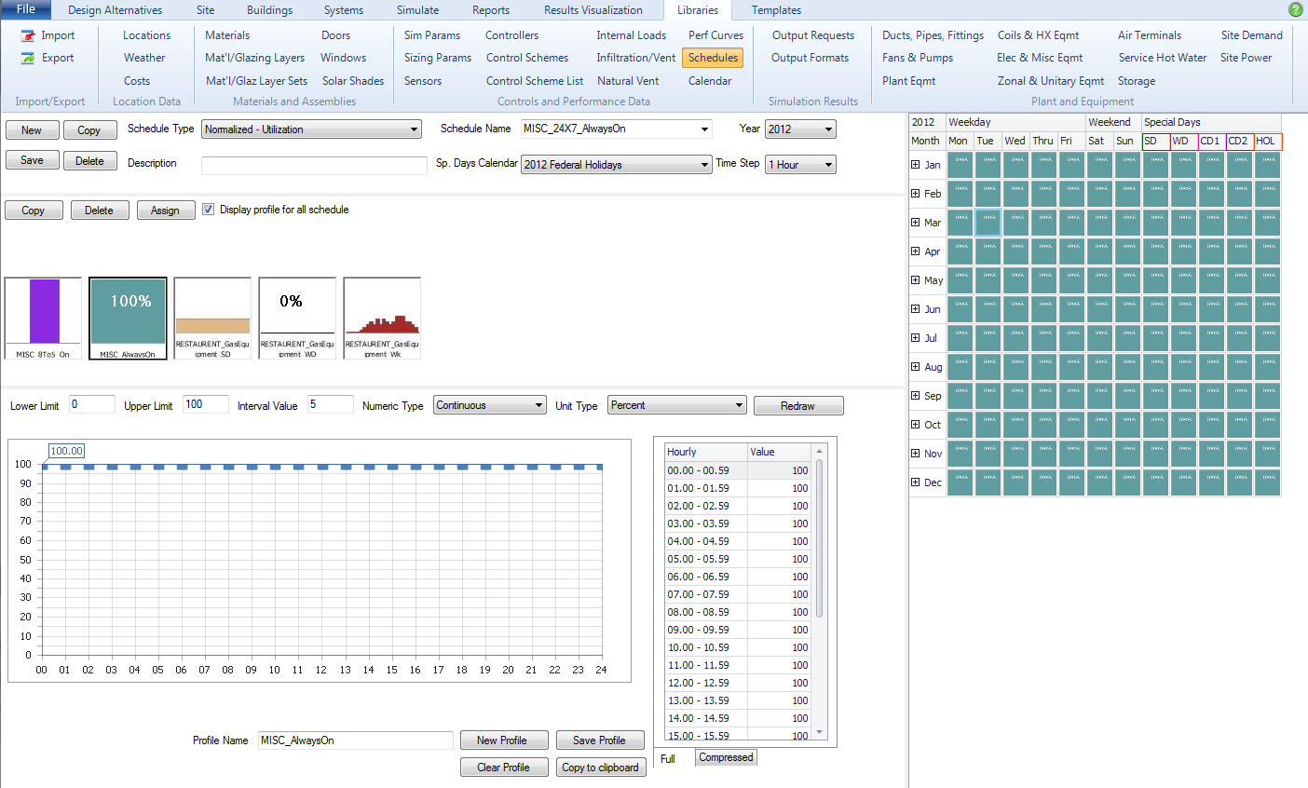Click the 08.00 - 08.59 hourly value cell

click(779, 612)
